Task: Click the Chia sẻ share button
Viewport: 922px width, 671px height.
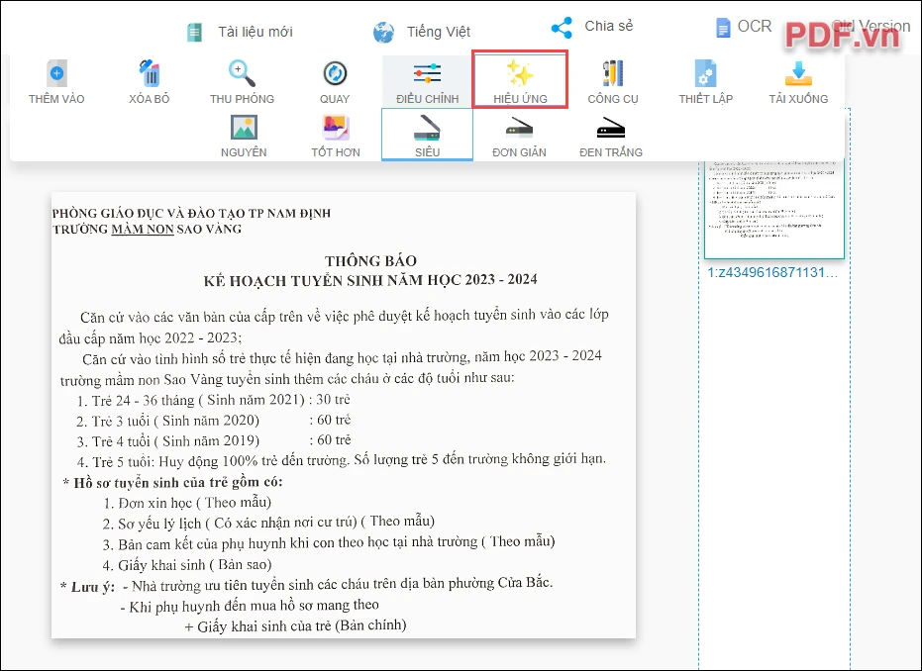Action: (x=592, y=27)
